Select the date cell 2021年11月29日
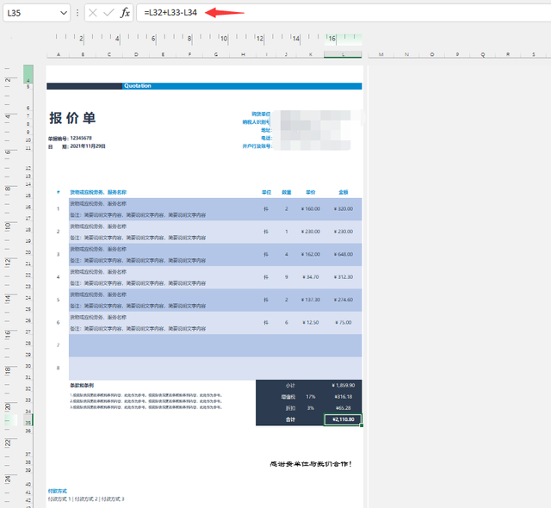The width and height of the screenshot is (551, 508). pyautogui.click(x=88, y=146)
